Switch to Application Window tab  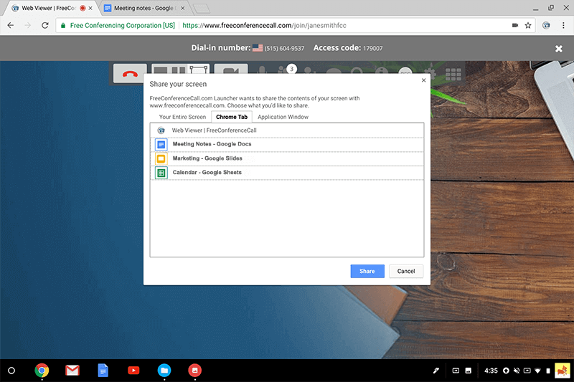click(x=283, y=117)
